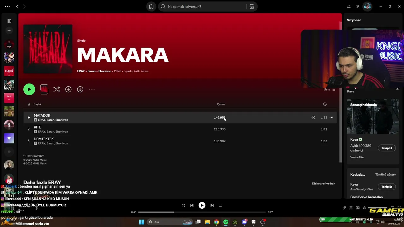
Task: Open the MAKARA preview thumbnail next to Play
Action: tap(44, 90)
